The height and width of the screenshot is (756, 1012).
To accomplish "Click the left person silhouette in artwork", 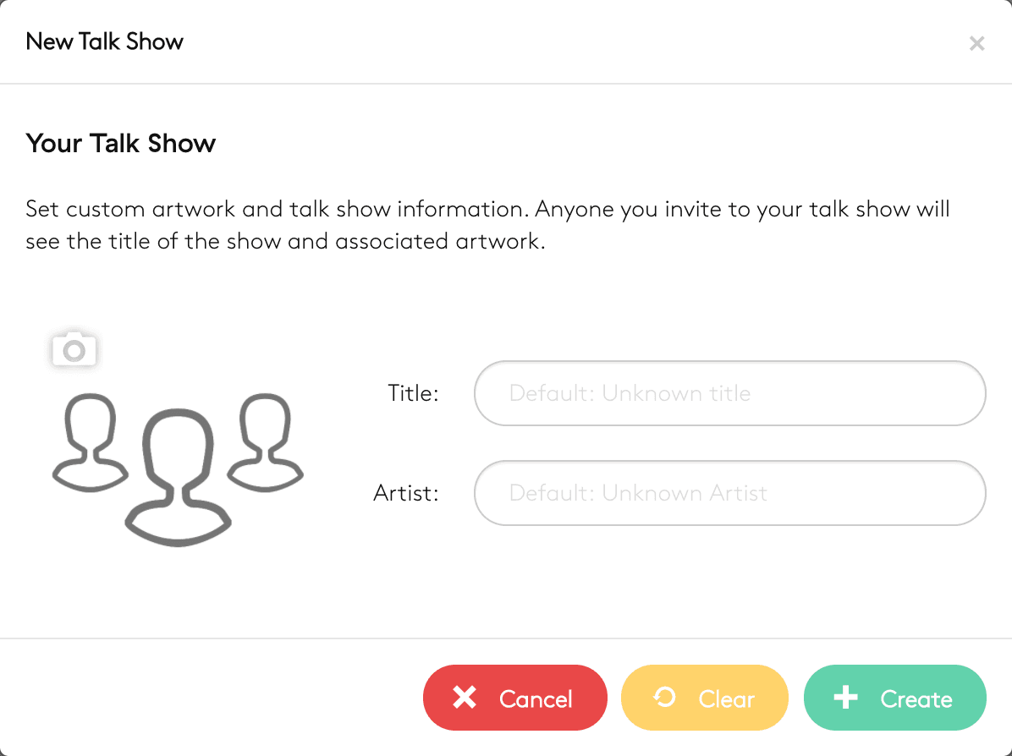I will pyautogui.click(x=90, y=441).
